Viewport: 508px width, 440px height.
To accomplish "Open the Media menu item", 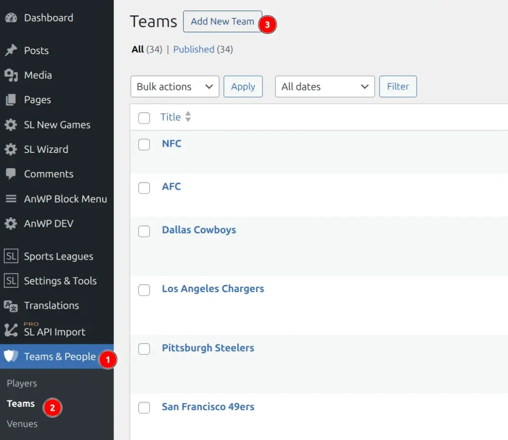I will point(38,75).
